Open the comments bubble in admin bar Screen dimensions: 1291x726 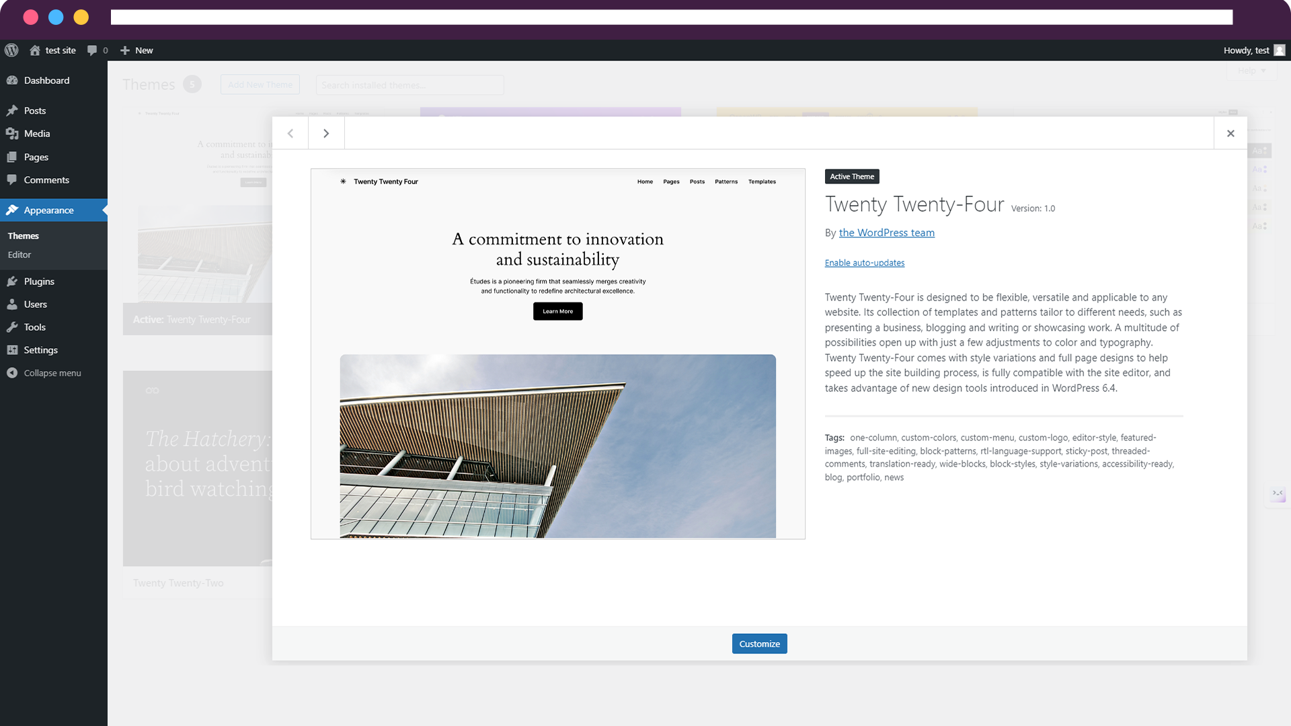(x=92, y=50)
